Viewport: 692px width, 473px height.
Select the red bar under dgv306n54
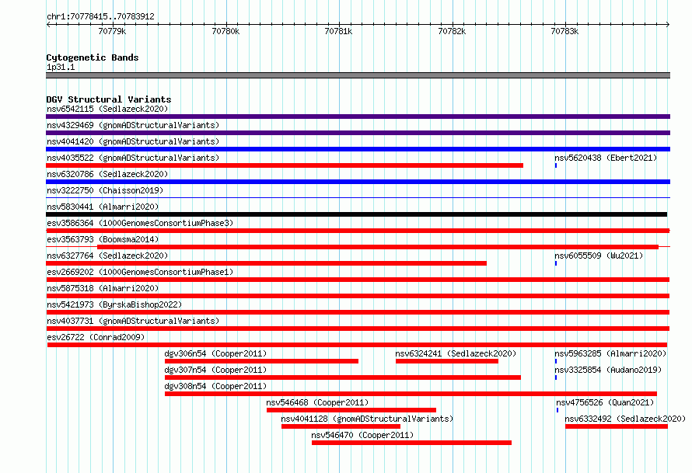click(261, 361)
